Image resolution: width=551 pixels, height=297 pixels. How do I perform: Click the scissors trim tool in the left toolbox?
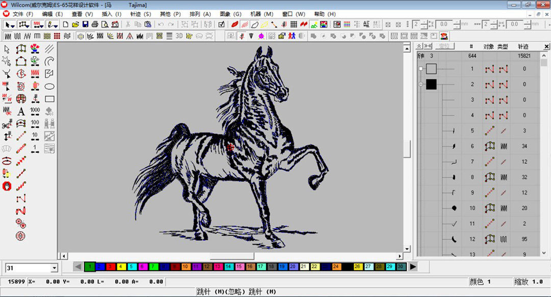7,124
